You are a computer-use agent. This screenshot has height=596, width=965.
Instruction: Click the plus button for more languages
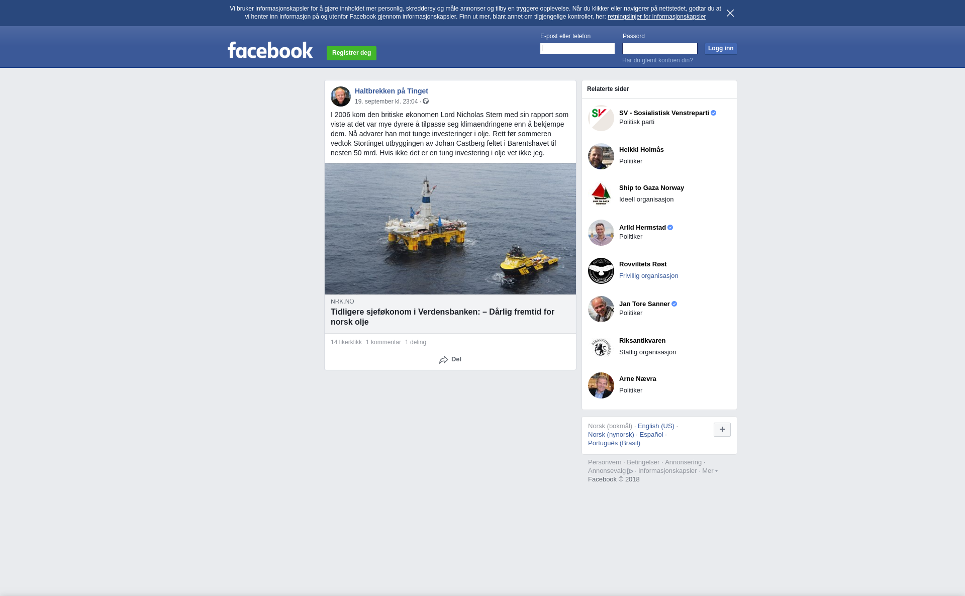click(722, 430)
